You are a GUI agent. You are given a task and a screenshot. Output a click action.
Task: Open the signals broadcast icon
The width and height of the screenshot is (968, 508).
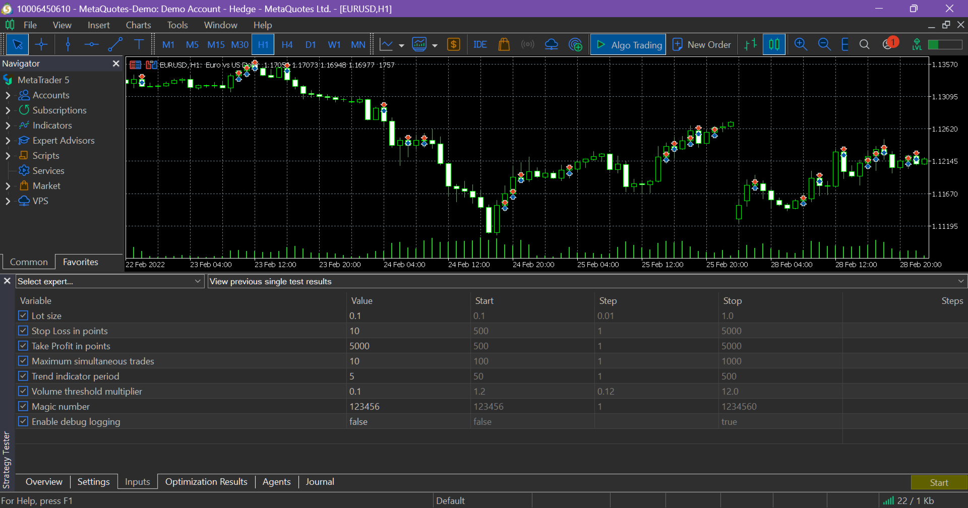click(x=528, y=45)
